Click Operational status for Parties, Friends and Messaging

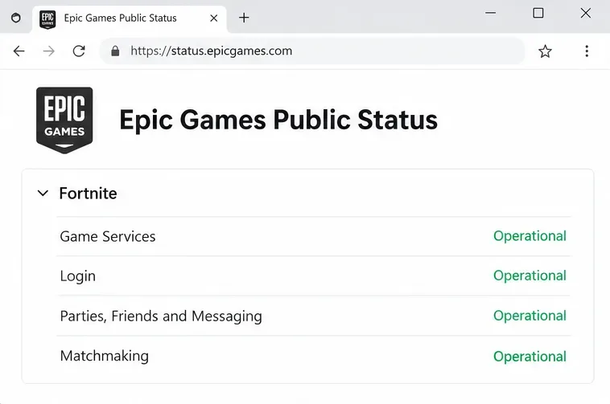pyautogui.click(x=530, y=316)
